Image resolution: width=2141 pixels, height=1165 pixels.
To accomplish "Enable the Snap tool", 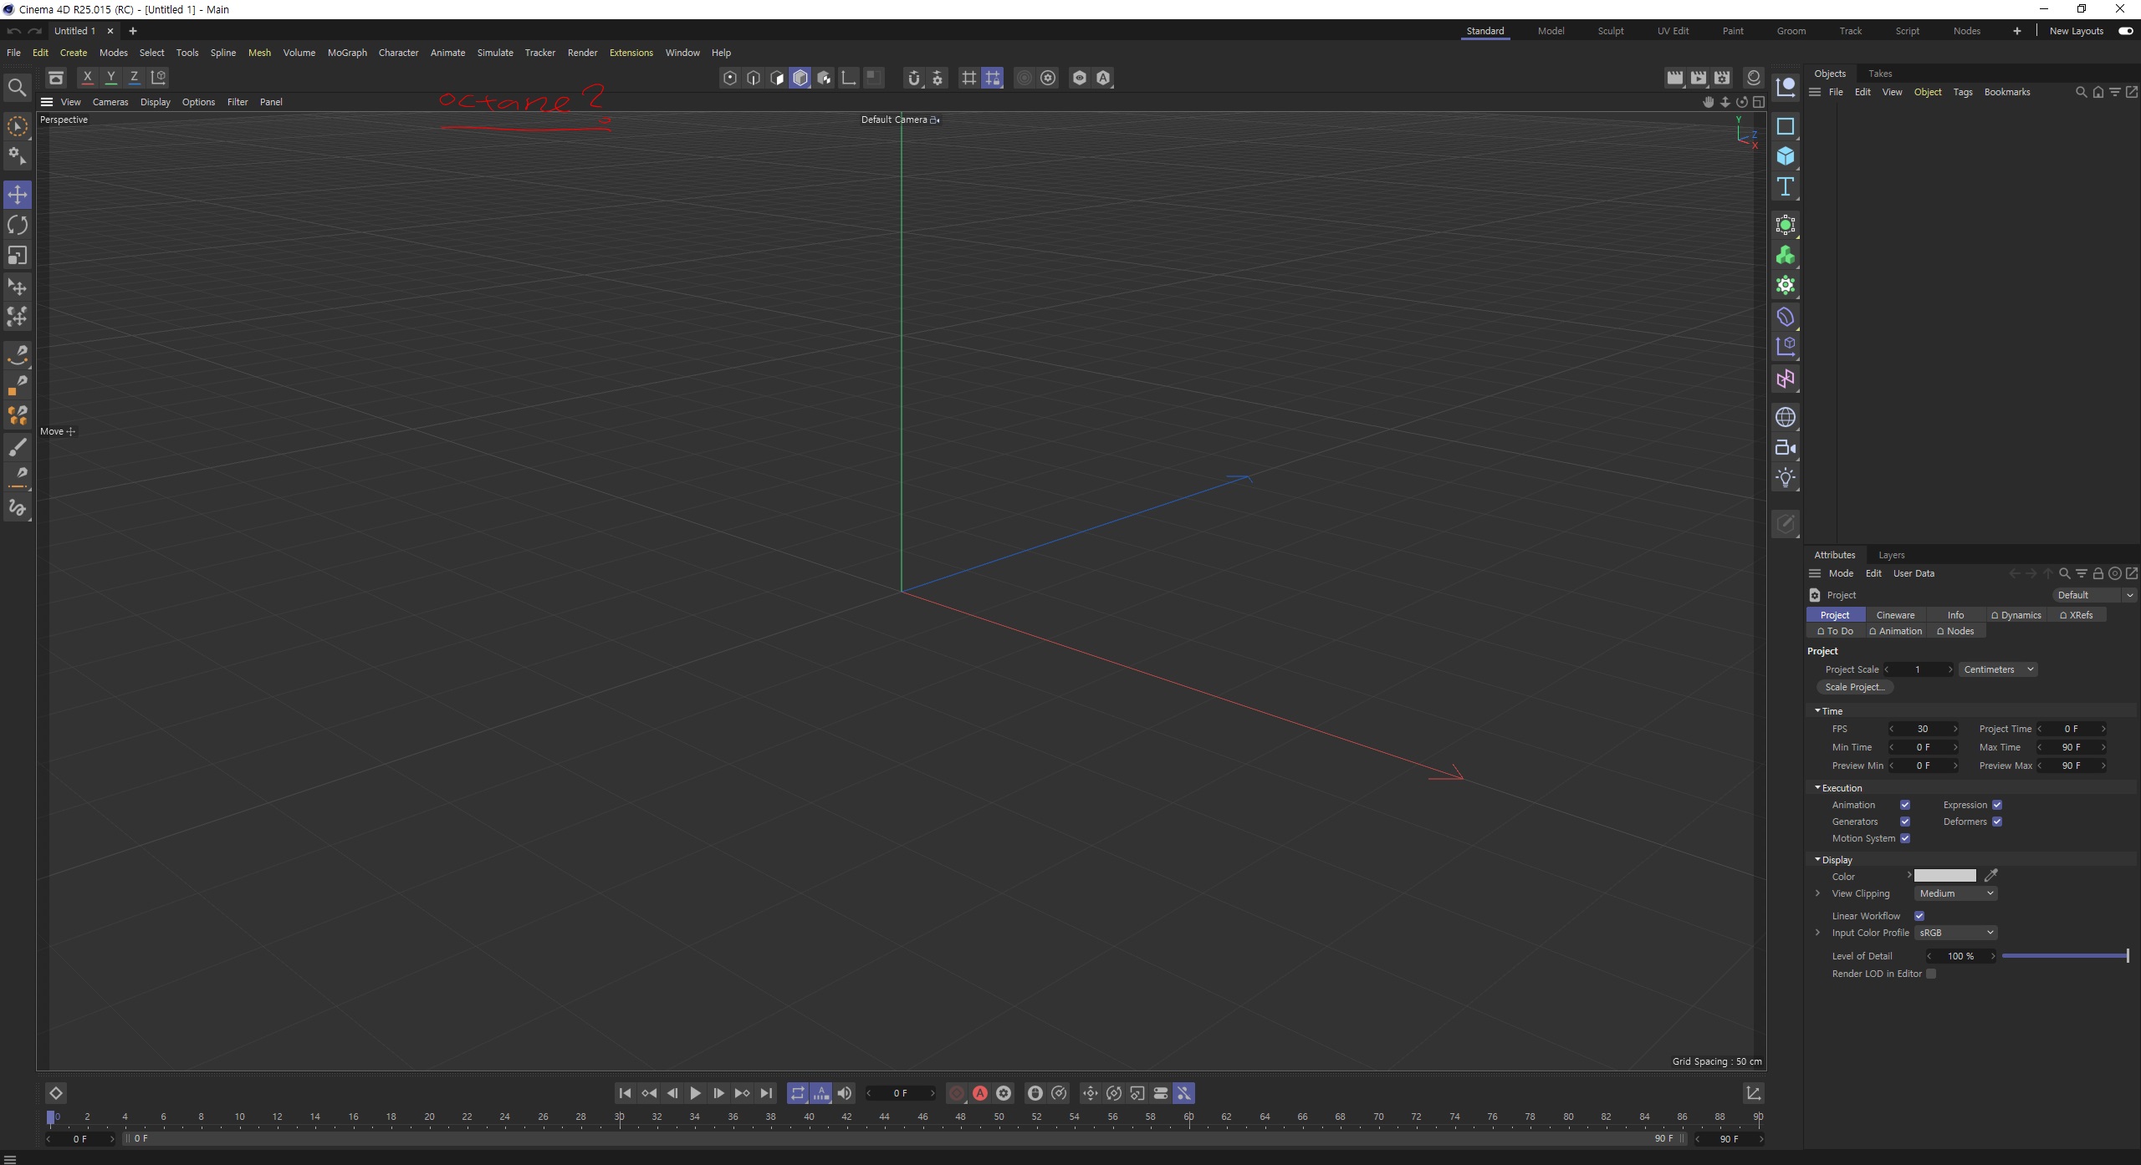I will coord(914,78).
